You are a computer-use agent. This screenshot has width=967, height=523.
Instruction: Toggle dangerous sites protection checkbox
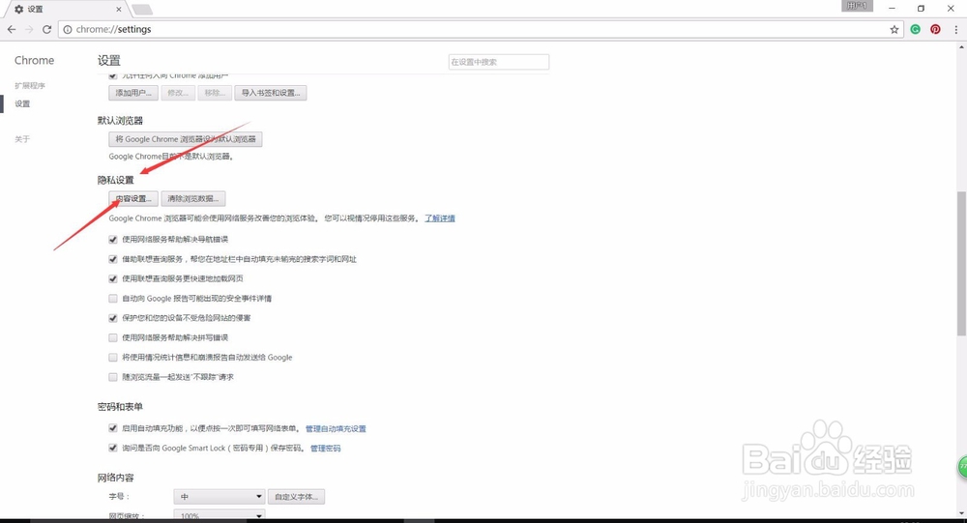pos(113,318)
